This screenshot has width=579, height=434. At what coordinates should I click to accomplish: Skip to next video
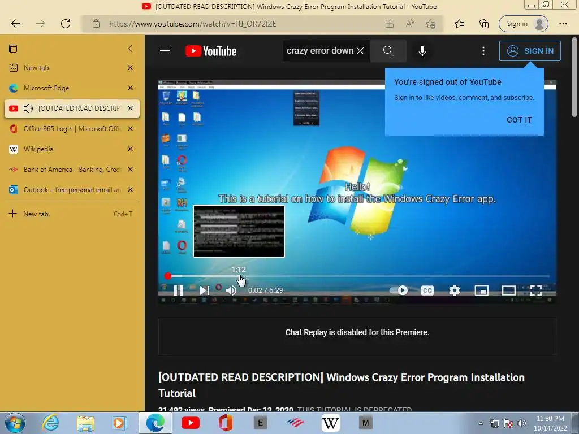204,290
